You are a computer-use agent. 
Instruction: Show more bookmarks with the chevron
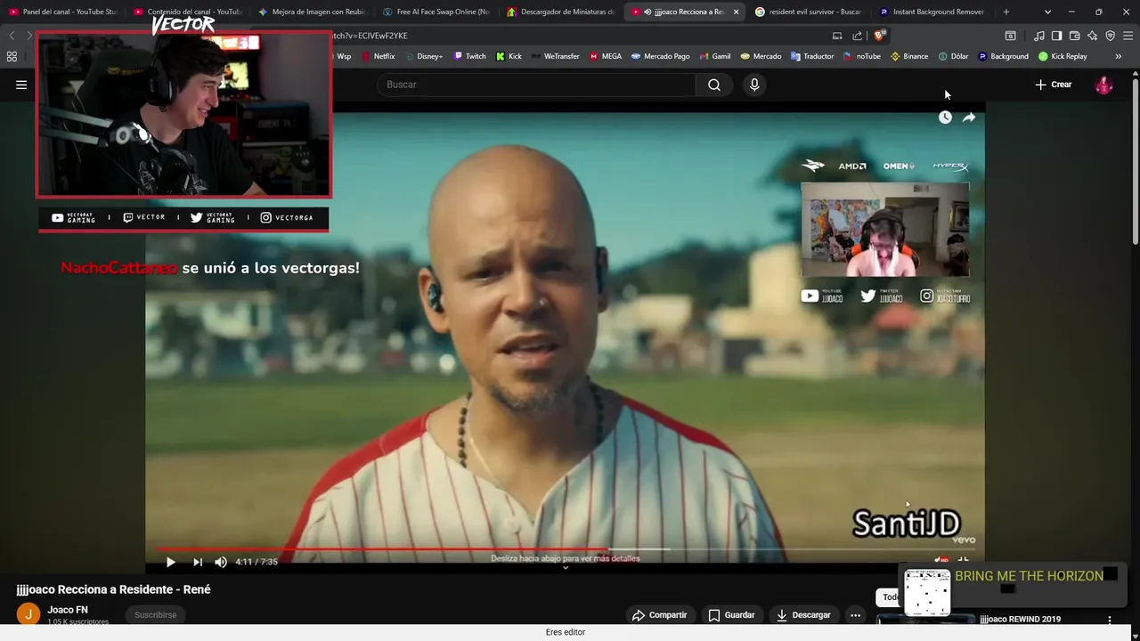tap(1119, 56)
